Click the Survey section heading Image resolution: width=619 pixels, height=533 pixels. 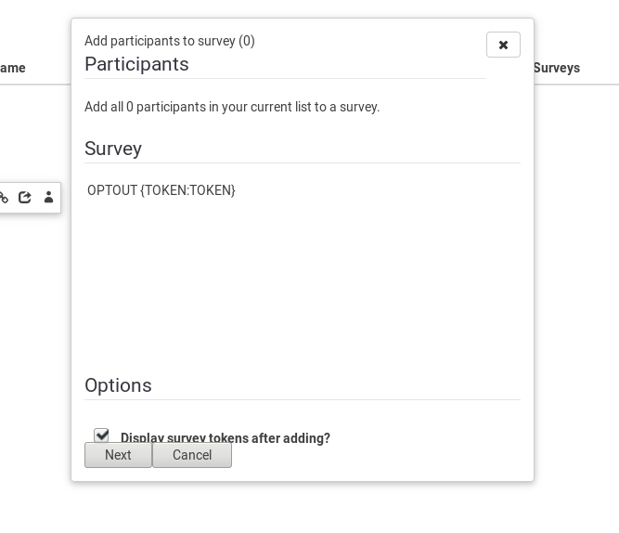point(113,149)
